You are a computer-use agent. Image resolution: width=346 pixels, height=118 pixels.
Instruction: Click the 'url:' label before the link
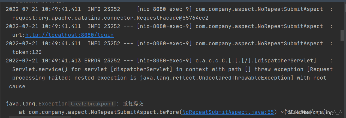pyautogui.click(x=19, y=35)
